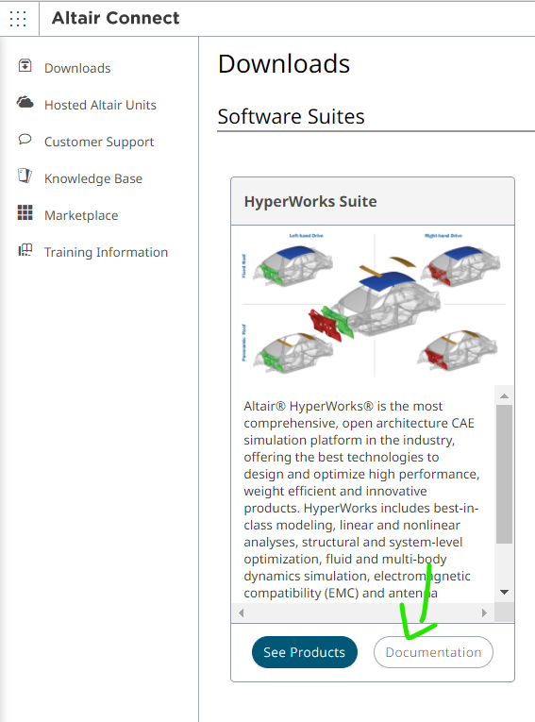This screenshot has width=535, height=722.
Task: Click the horizontal scroll left arrow
Action: point(241,613)
